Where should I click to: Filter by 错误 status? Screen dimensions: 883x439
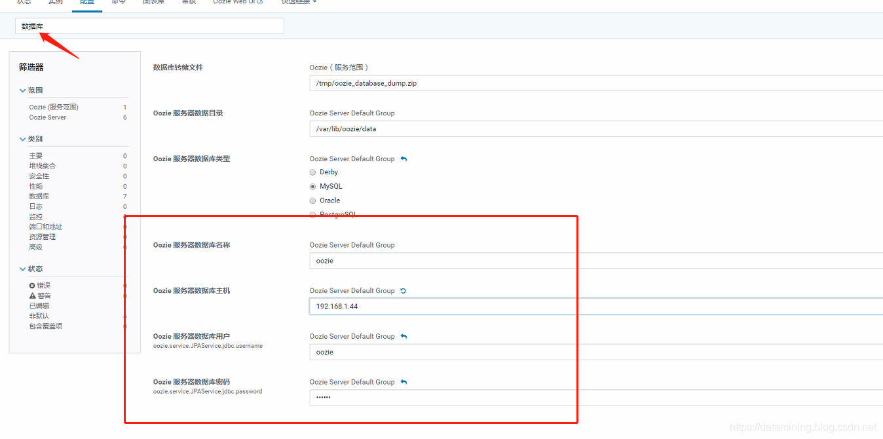click(x=44, y=286)
